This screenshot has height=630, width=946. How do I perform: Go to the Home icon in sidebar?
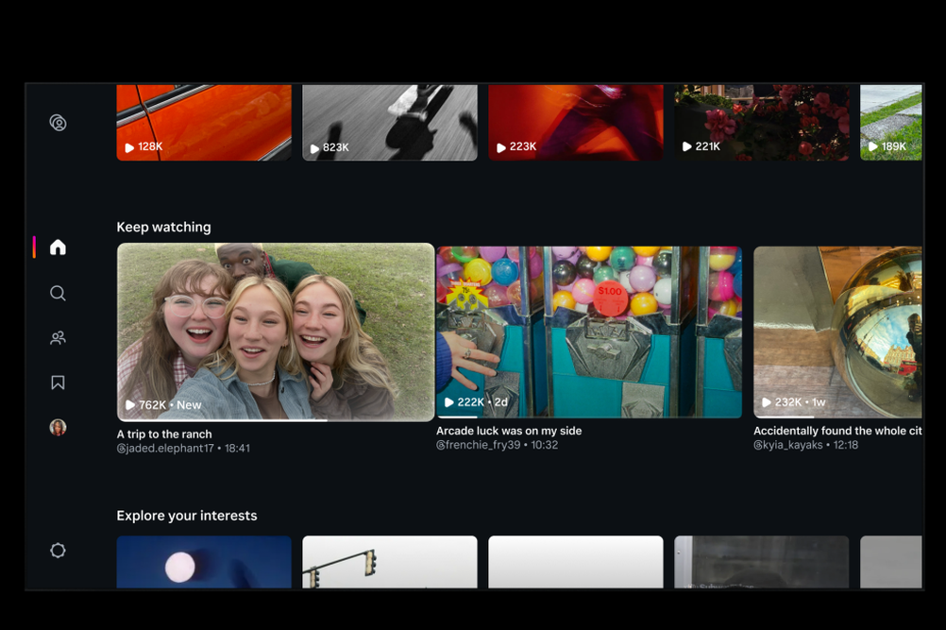click(x=58, y=247)
